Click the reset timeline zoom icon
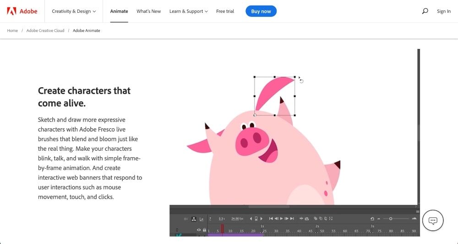 click(x=372, y=218)
